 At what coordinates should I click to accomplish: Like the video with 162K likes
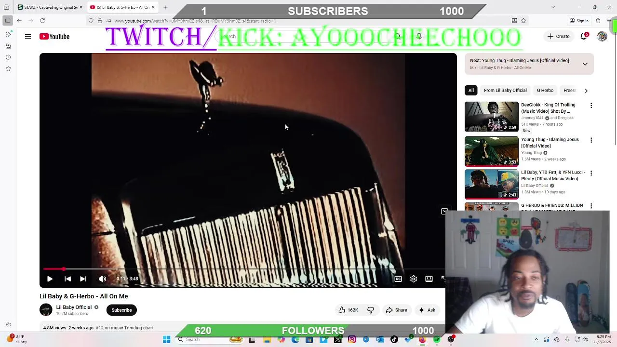point(348,310)
